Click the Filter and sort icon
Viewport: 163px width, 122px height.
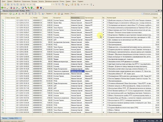(x=30, y=14)
